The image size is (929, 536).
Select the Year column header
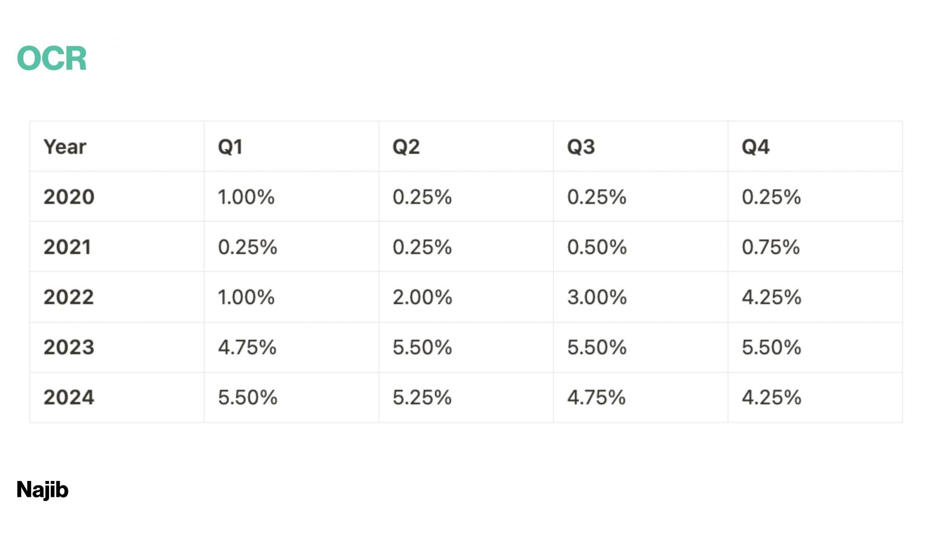click(x=65, y=147)
